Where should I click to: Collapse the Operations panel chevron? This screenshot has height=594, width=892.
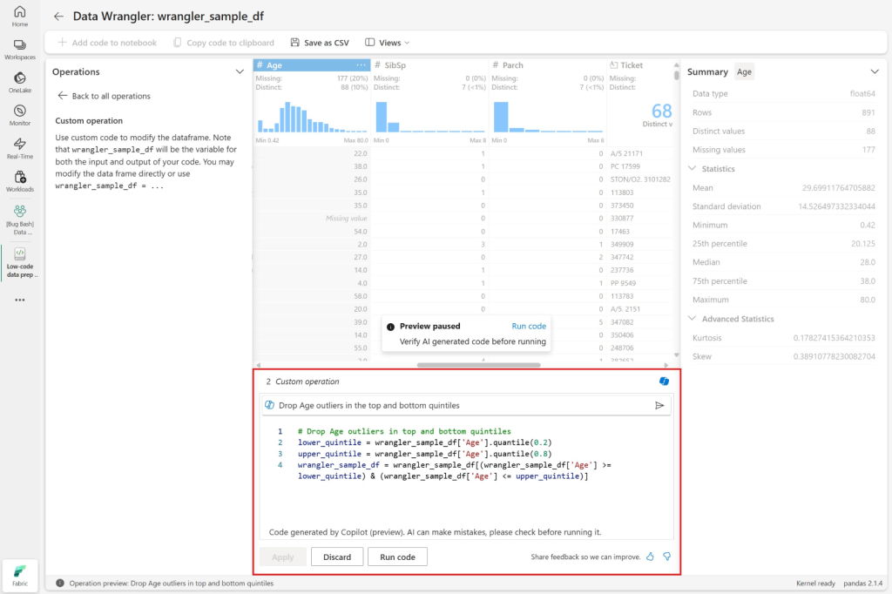point(240,72)
